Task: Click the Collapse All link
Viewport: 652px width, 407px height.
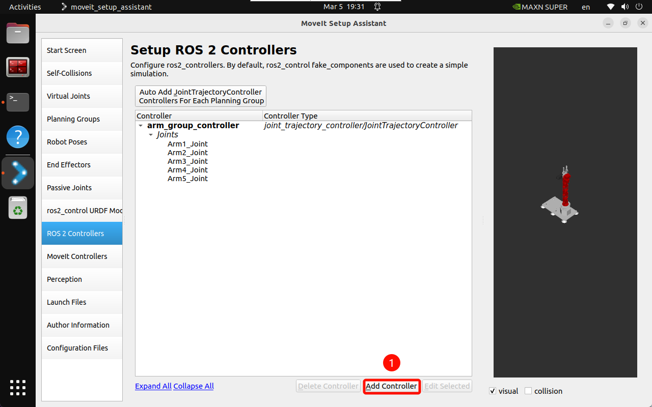Action: coord(194,386)
